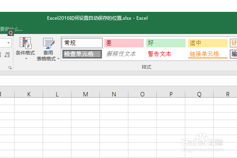Apply the Good cell style (好)

tap(166, 43)
